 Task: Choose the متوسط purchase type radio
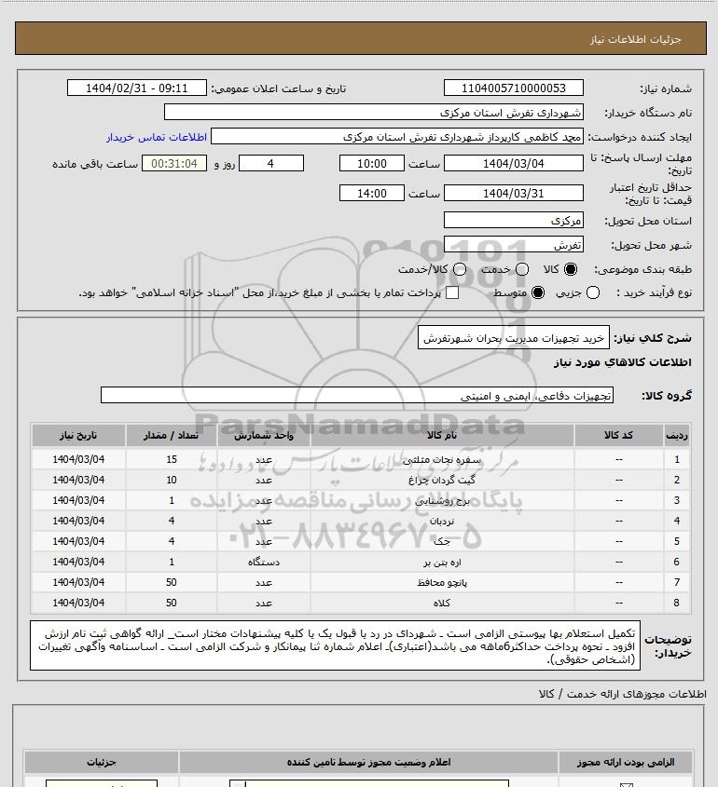coord(538,292)
